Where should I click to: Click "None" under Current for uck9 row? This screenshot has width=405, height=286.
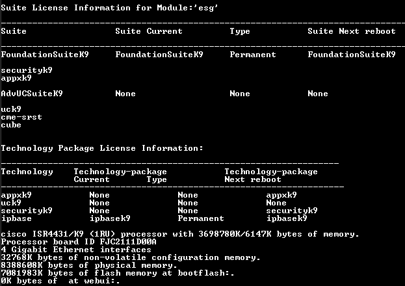pyautogui.click(x=99, y=203)
